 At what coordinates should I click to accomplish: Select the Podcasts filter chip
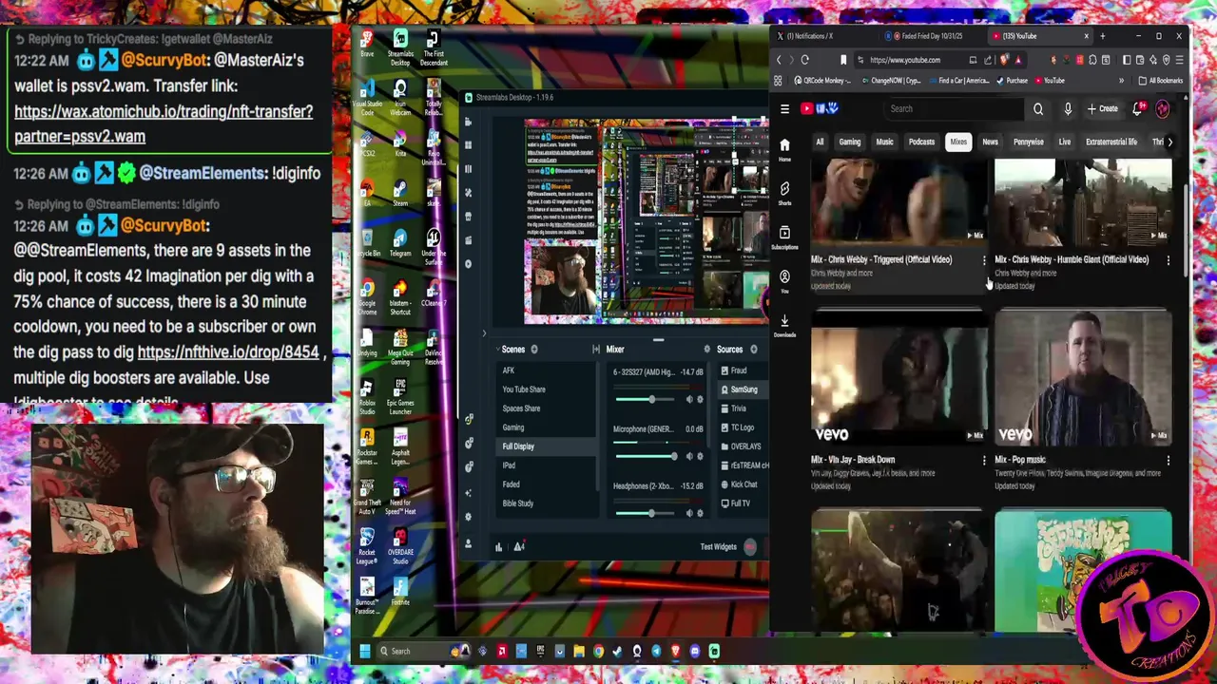tap(921, 142)
